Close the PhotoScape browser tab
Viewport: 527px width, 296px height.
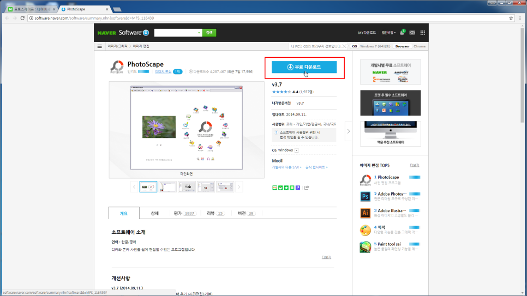(107, 9)
